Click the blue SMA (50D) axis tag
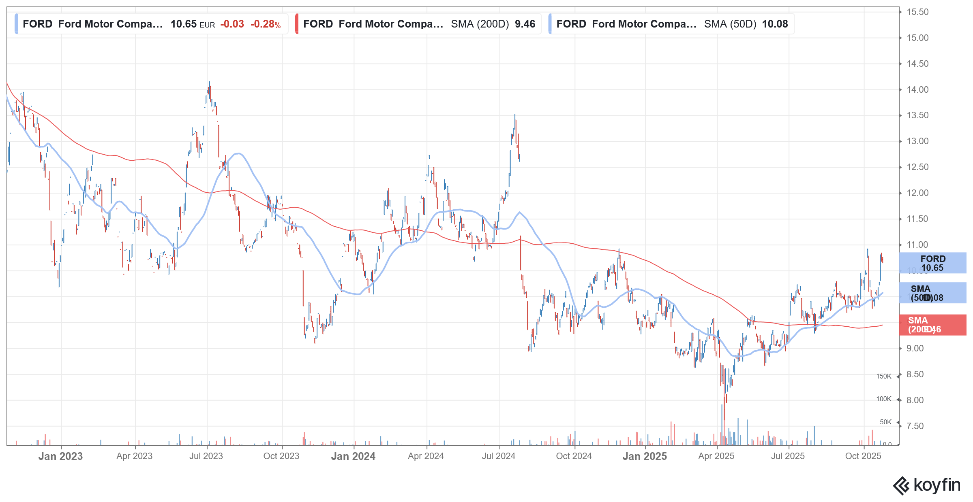This screenshot has width=973, height=502. pos(932,293)
